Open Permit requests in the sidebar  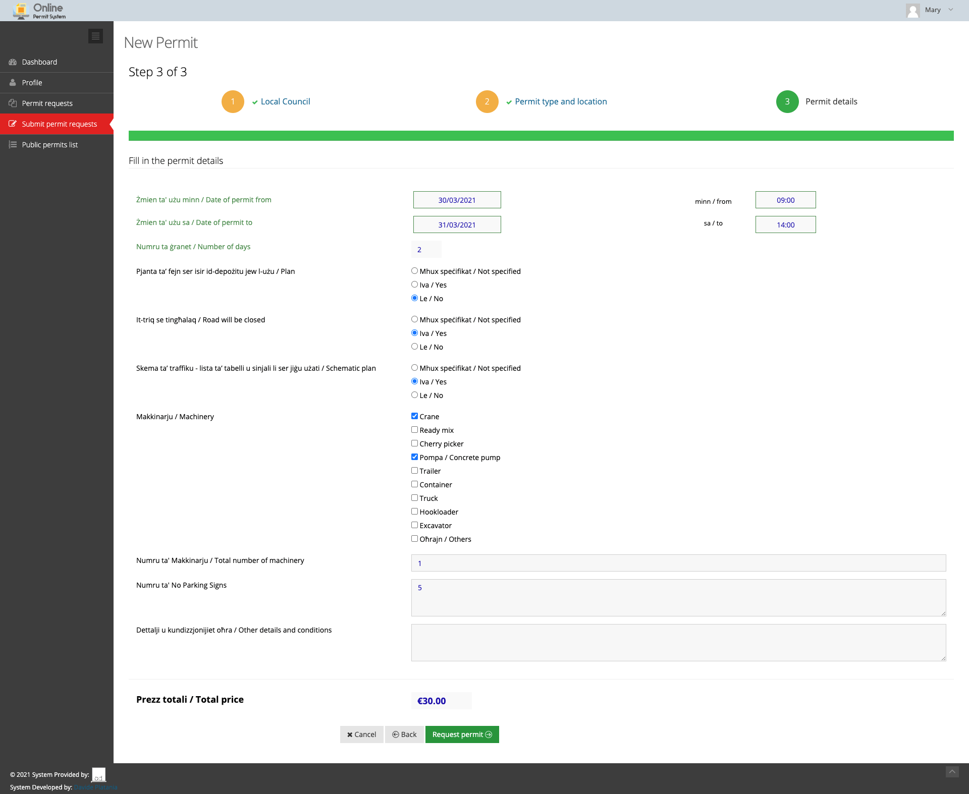pos(47,103)
